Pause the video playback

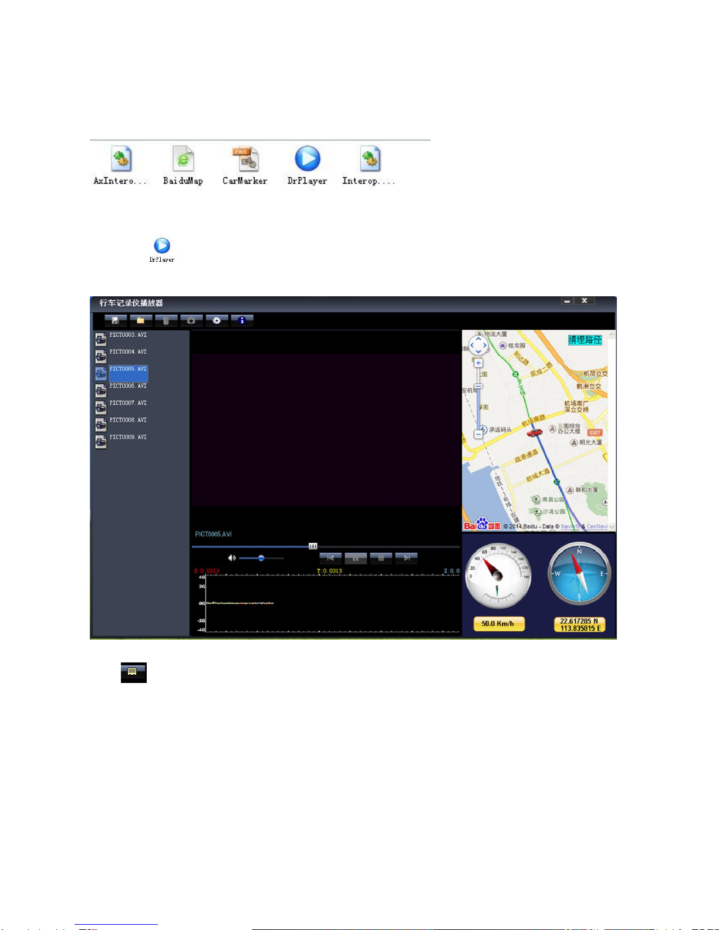click(x=356, y=558)
